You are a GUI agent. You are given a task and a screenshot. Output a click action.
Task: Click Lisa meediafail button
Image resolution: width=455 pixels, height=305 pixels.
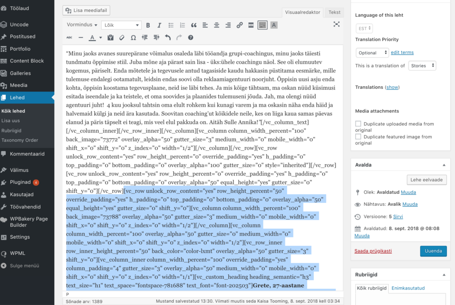pyautogui.click(x=86, y=11)
